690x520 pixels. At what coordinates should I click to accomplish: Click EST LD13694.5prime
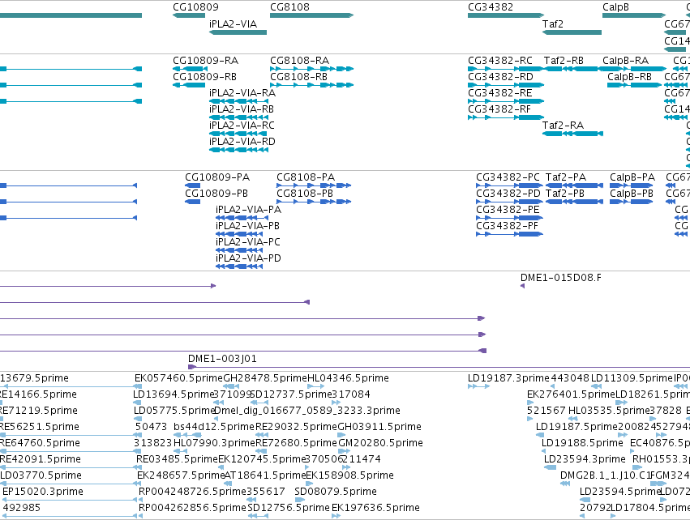click(174, 394)
